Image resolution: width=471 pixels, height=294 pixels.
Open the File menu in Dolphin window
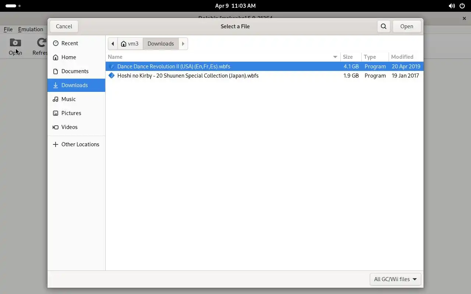(x=8, y=29)
